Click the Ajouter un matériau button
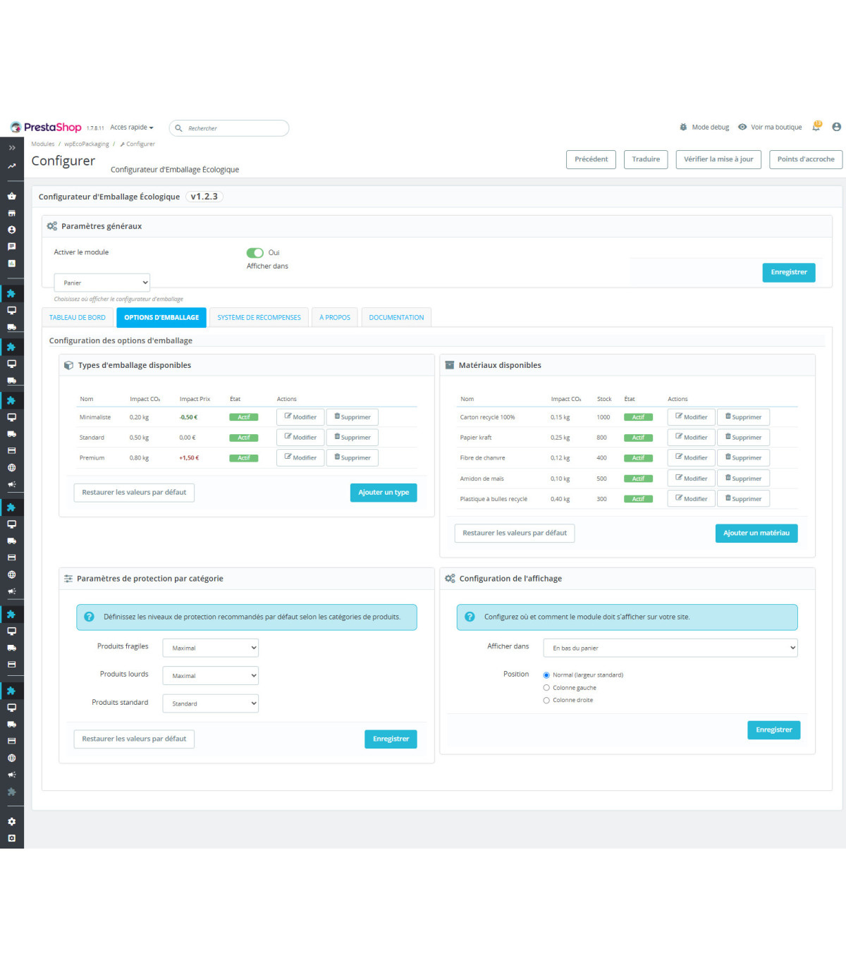846x967 pixels. 756,534
